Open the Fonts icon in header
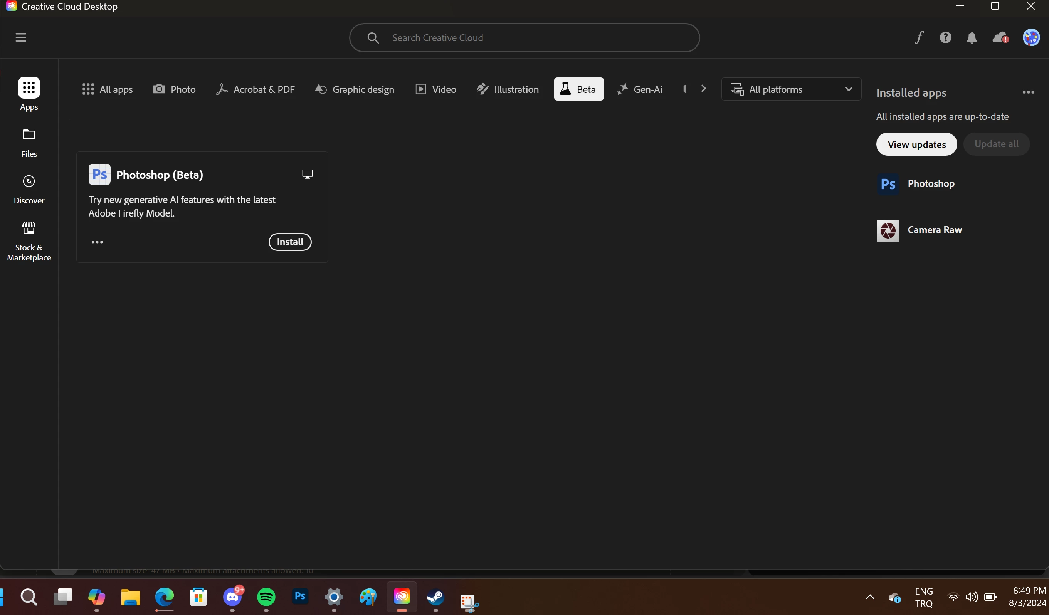 pyautogui.click(x=919, y=37)
